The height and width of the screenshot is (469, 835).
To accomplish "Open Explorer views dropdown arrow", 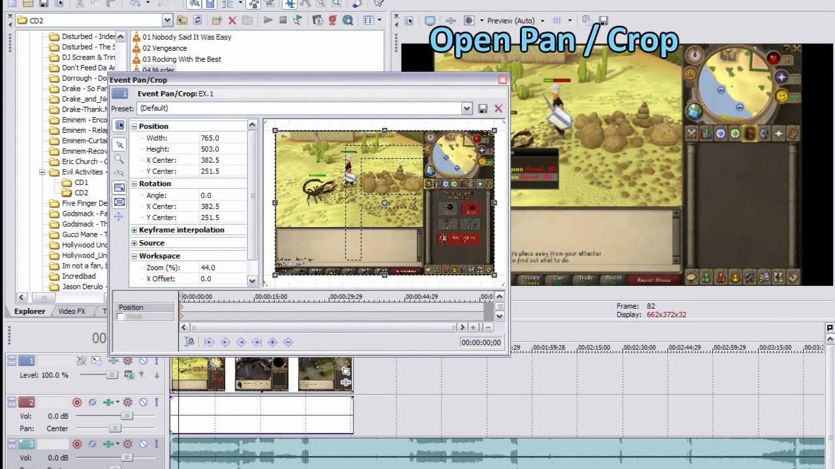I will [378, 20].
